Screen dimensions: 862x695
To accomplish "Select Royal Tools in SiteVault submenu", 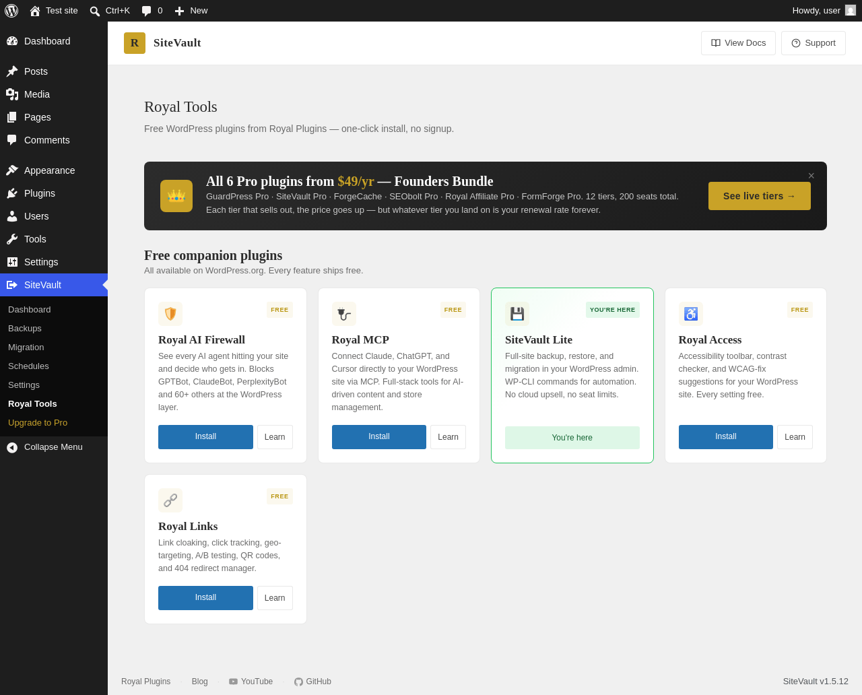I will point(54,404).
